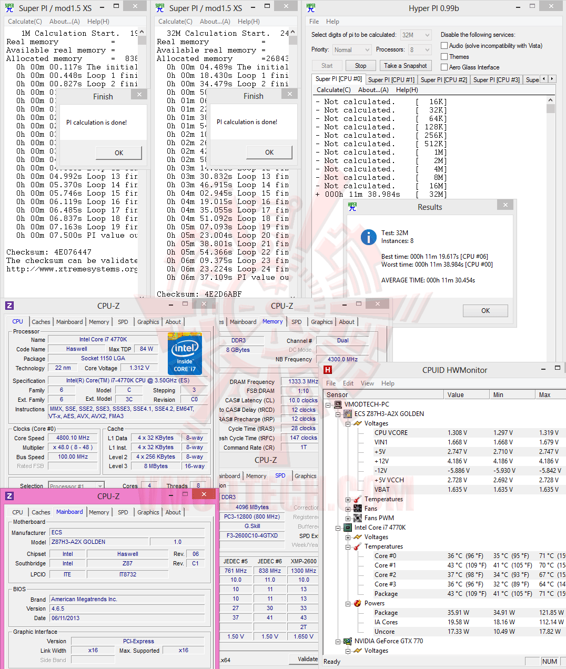Click the left tab-scroll arrow in Hyper PI

(x=544, y=79)
